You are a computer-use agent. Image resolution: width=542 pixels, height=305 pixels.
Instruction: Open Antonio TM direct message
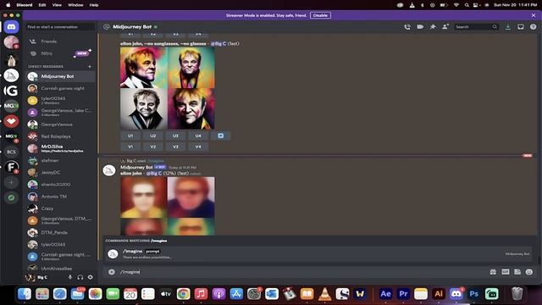pos(60,197)
